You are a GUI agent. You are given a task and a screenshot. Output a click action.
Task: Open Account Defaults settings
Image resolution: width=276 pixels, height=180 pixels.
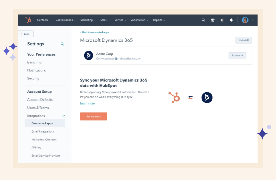(x=40, y=100)
